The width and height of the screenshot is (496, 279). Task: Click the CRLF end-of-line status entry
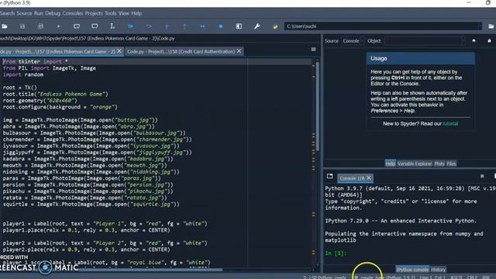(472, 277)
